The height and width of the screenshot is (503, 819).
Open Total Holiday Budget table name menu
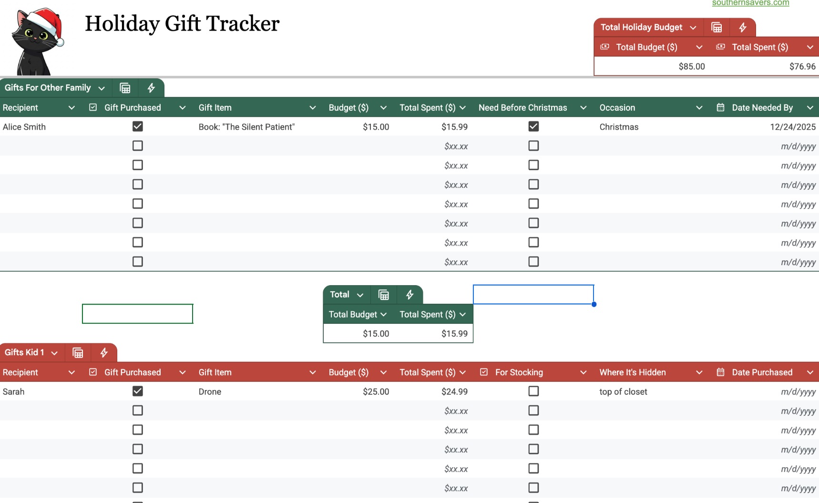[x=693, y=28]
